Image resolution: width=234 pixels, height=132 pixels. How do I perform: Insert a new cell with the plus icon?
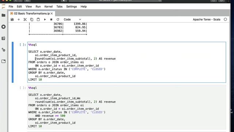click(x=19, y=19)
